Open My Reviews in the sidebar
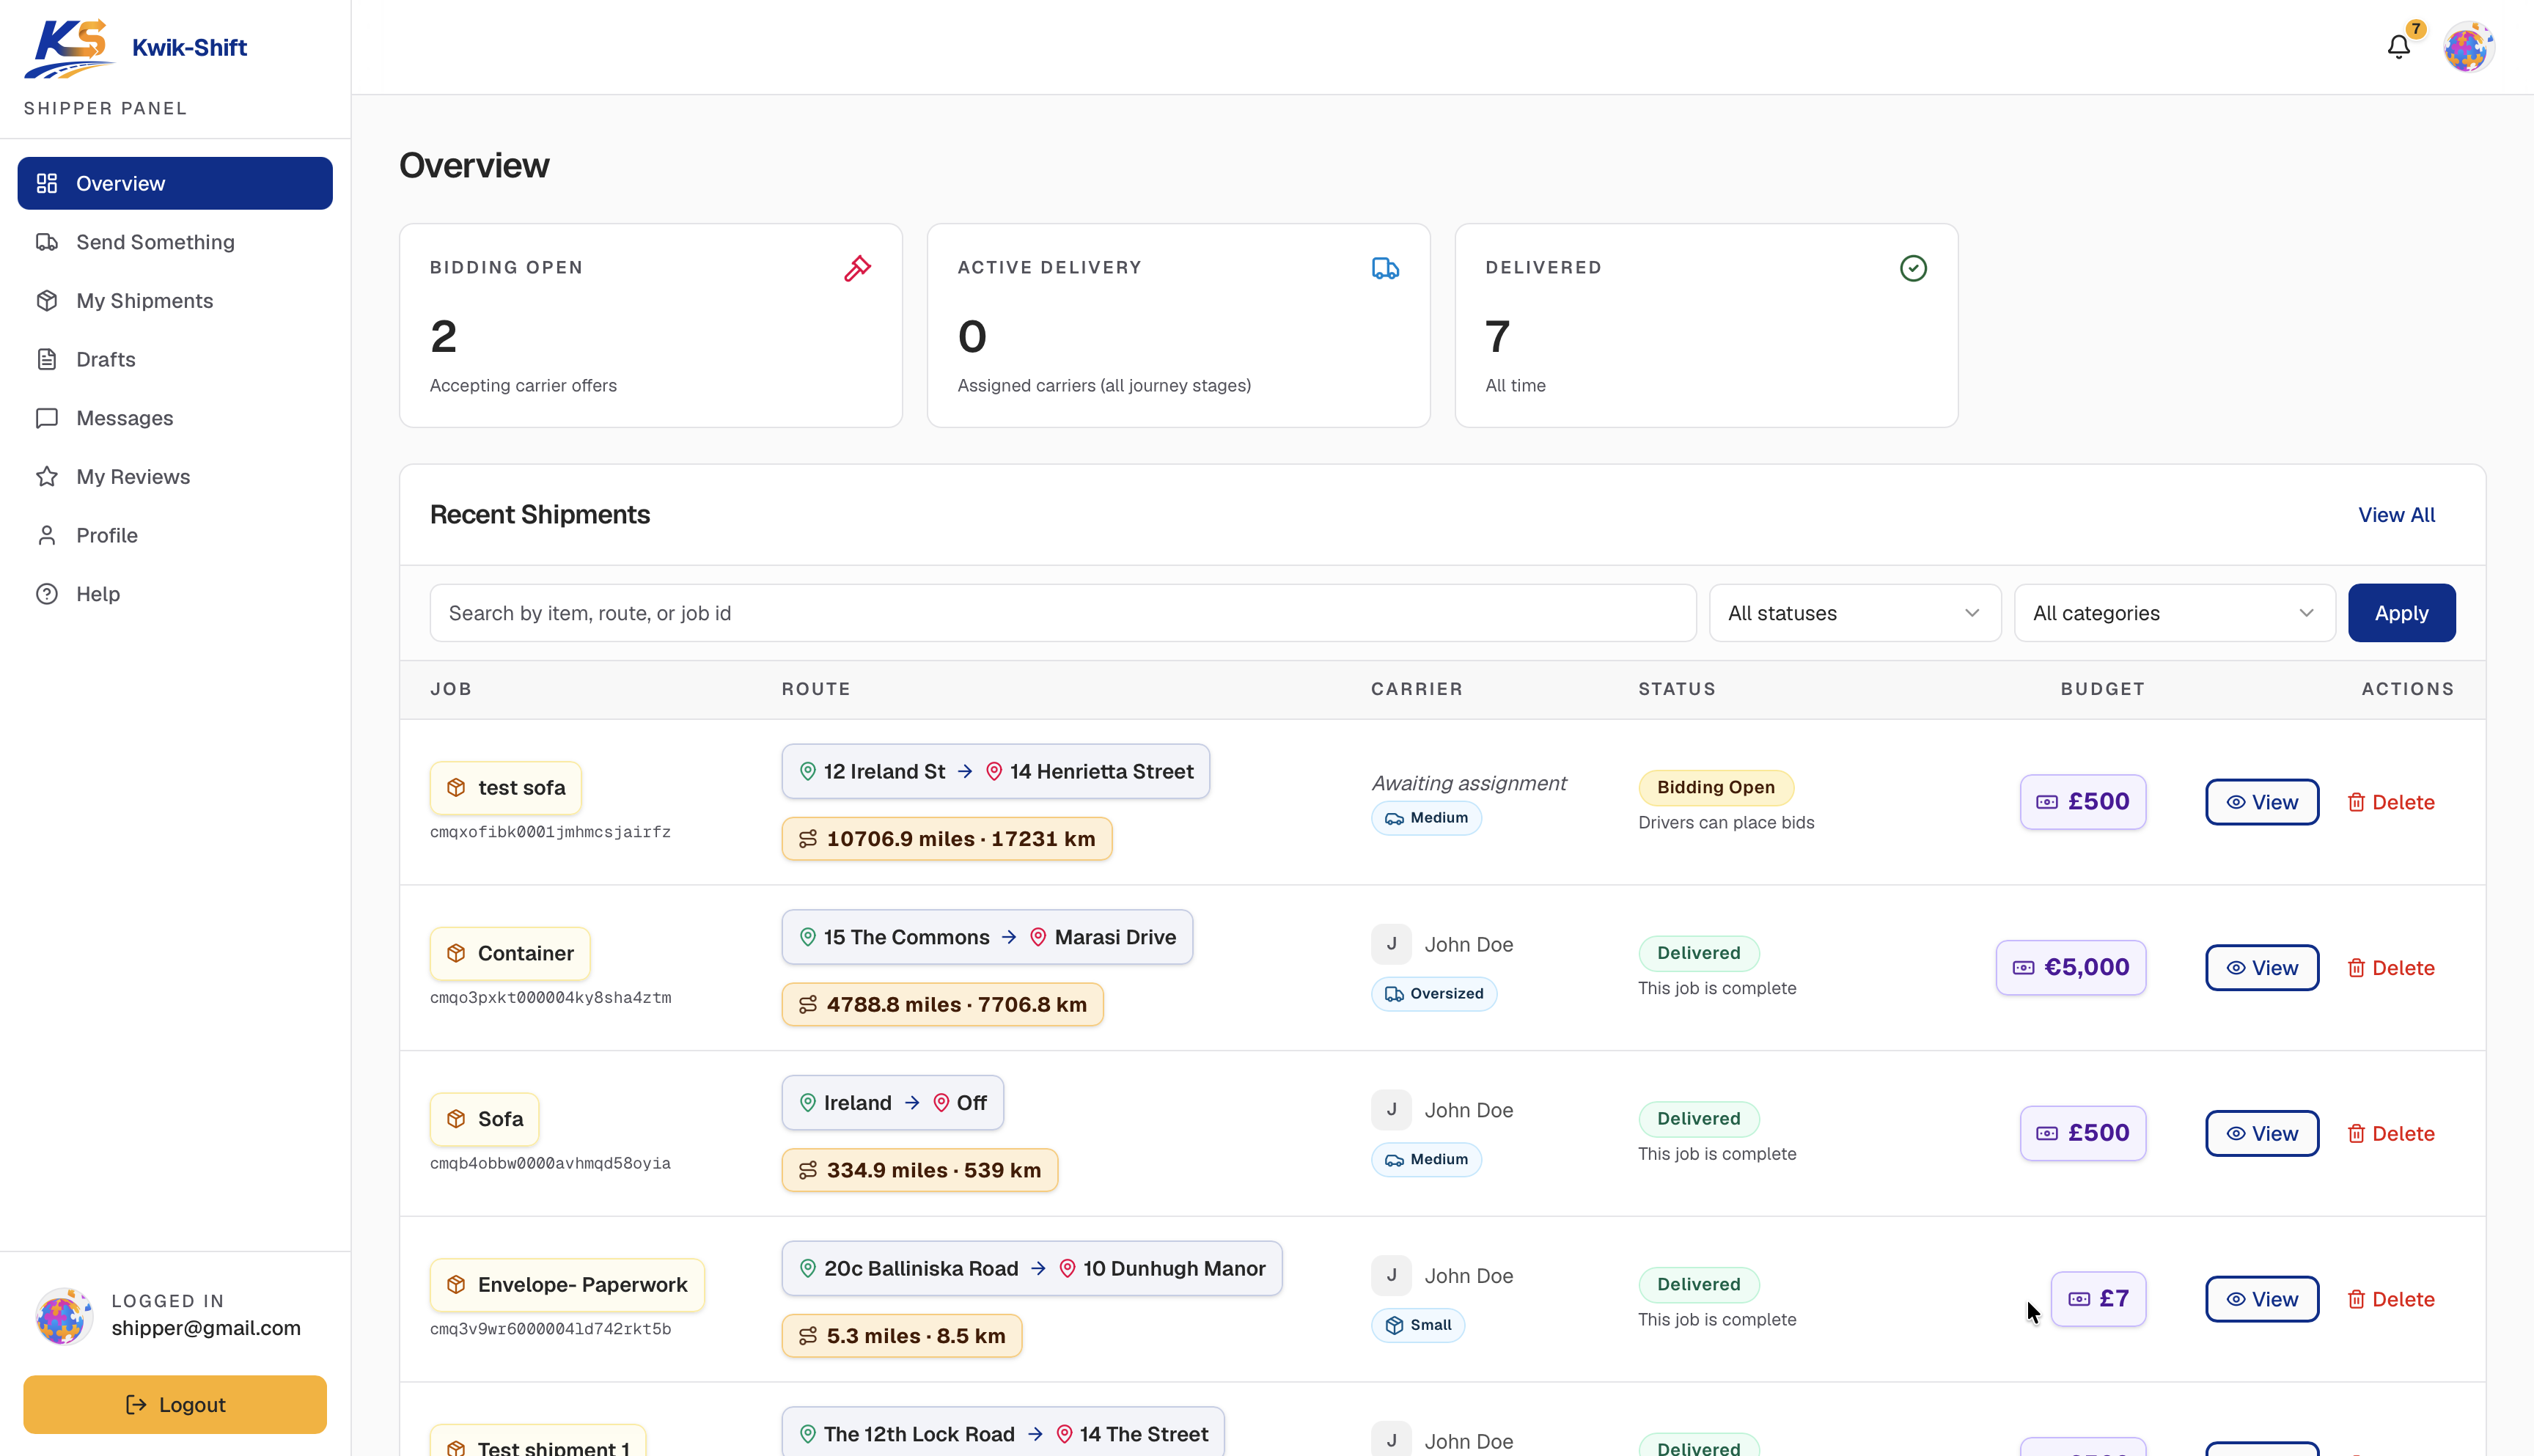Screen dimensions: 2534x1456 (175, 477)
